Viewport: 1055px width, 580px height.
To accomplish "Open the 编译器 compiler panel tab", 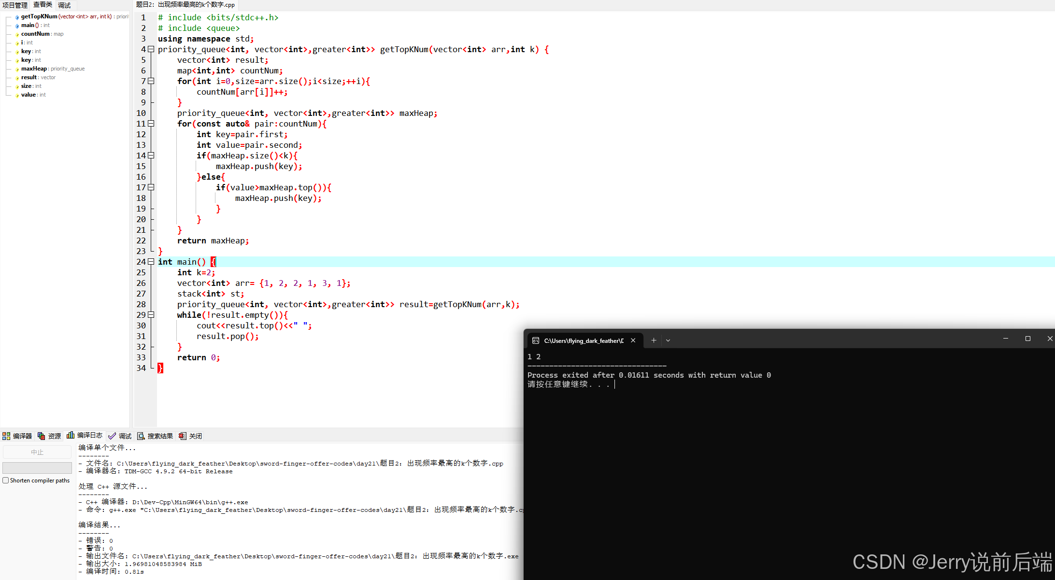I will [17, 436].
